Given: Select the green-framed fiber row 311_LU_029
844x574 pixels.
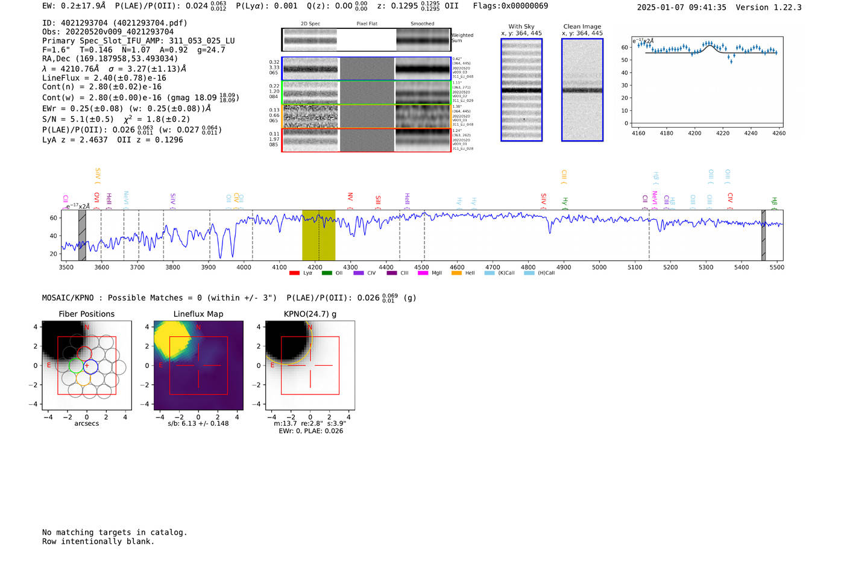Looking at the screenshot, I should pyautogui.click(x=366, y=93).
